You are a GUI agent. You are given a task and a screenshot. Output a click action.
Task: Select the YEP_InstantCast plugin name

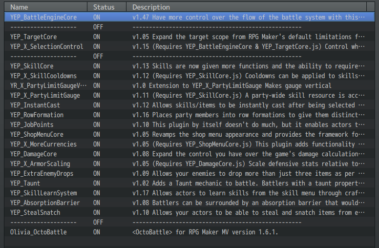35,105
